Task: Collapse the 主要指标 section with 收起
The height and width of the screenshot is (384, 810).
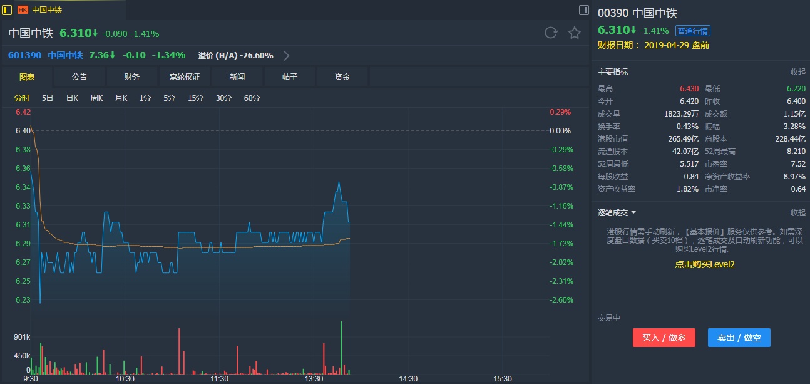Action: coord(798,72)
